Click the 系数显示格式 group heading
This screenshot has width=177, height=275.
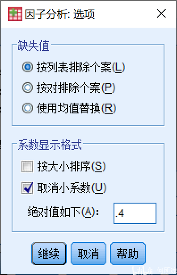[50, 145]
